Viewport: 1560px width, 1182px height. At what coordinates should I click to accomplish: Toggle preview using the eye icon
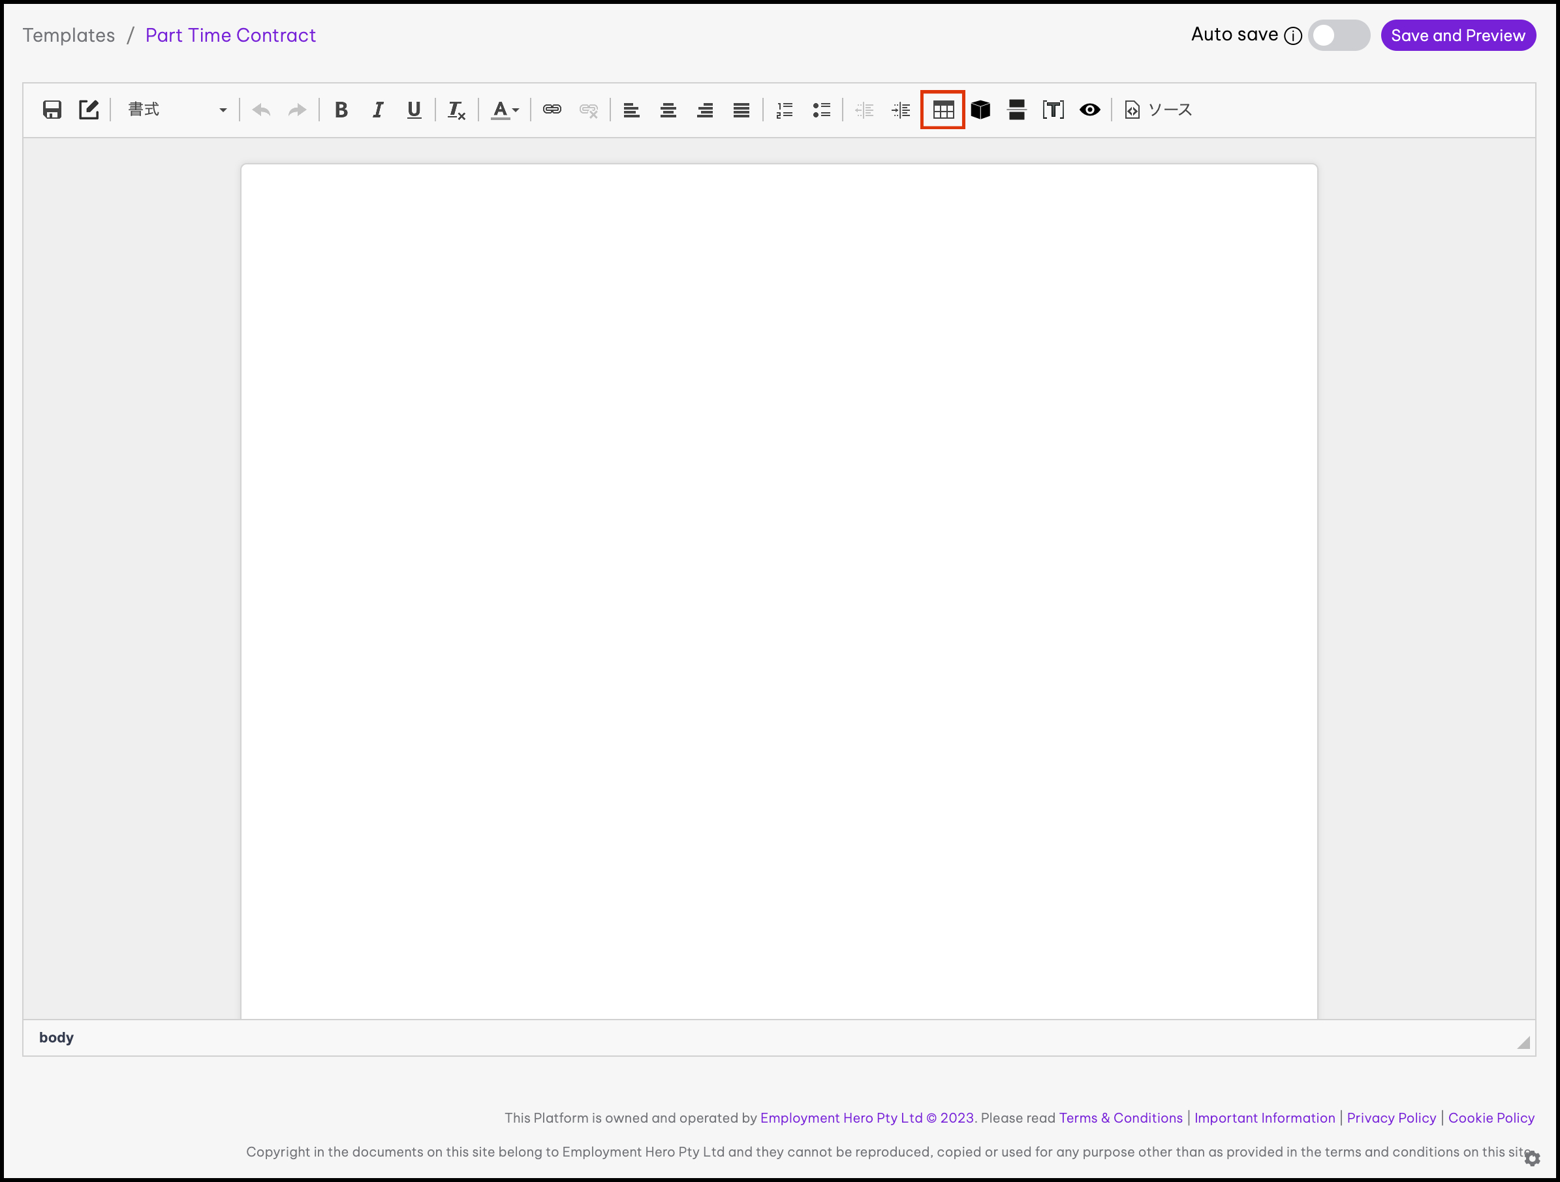click(x=1089, y=110)
